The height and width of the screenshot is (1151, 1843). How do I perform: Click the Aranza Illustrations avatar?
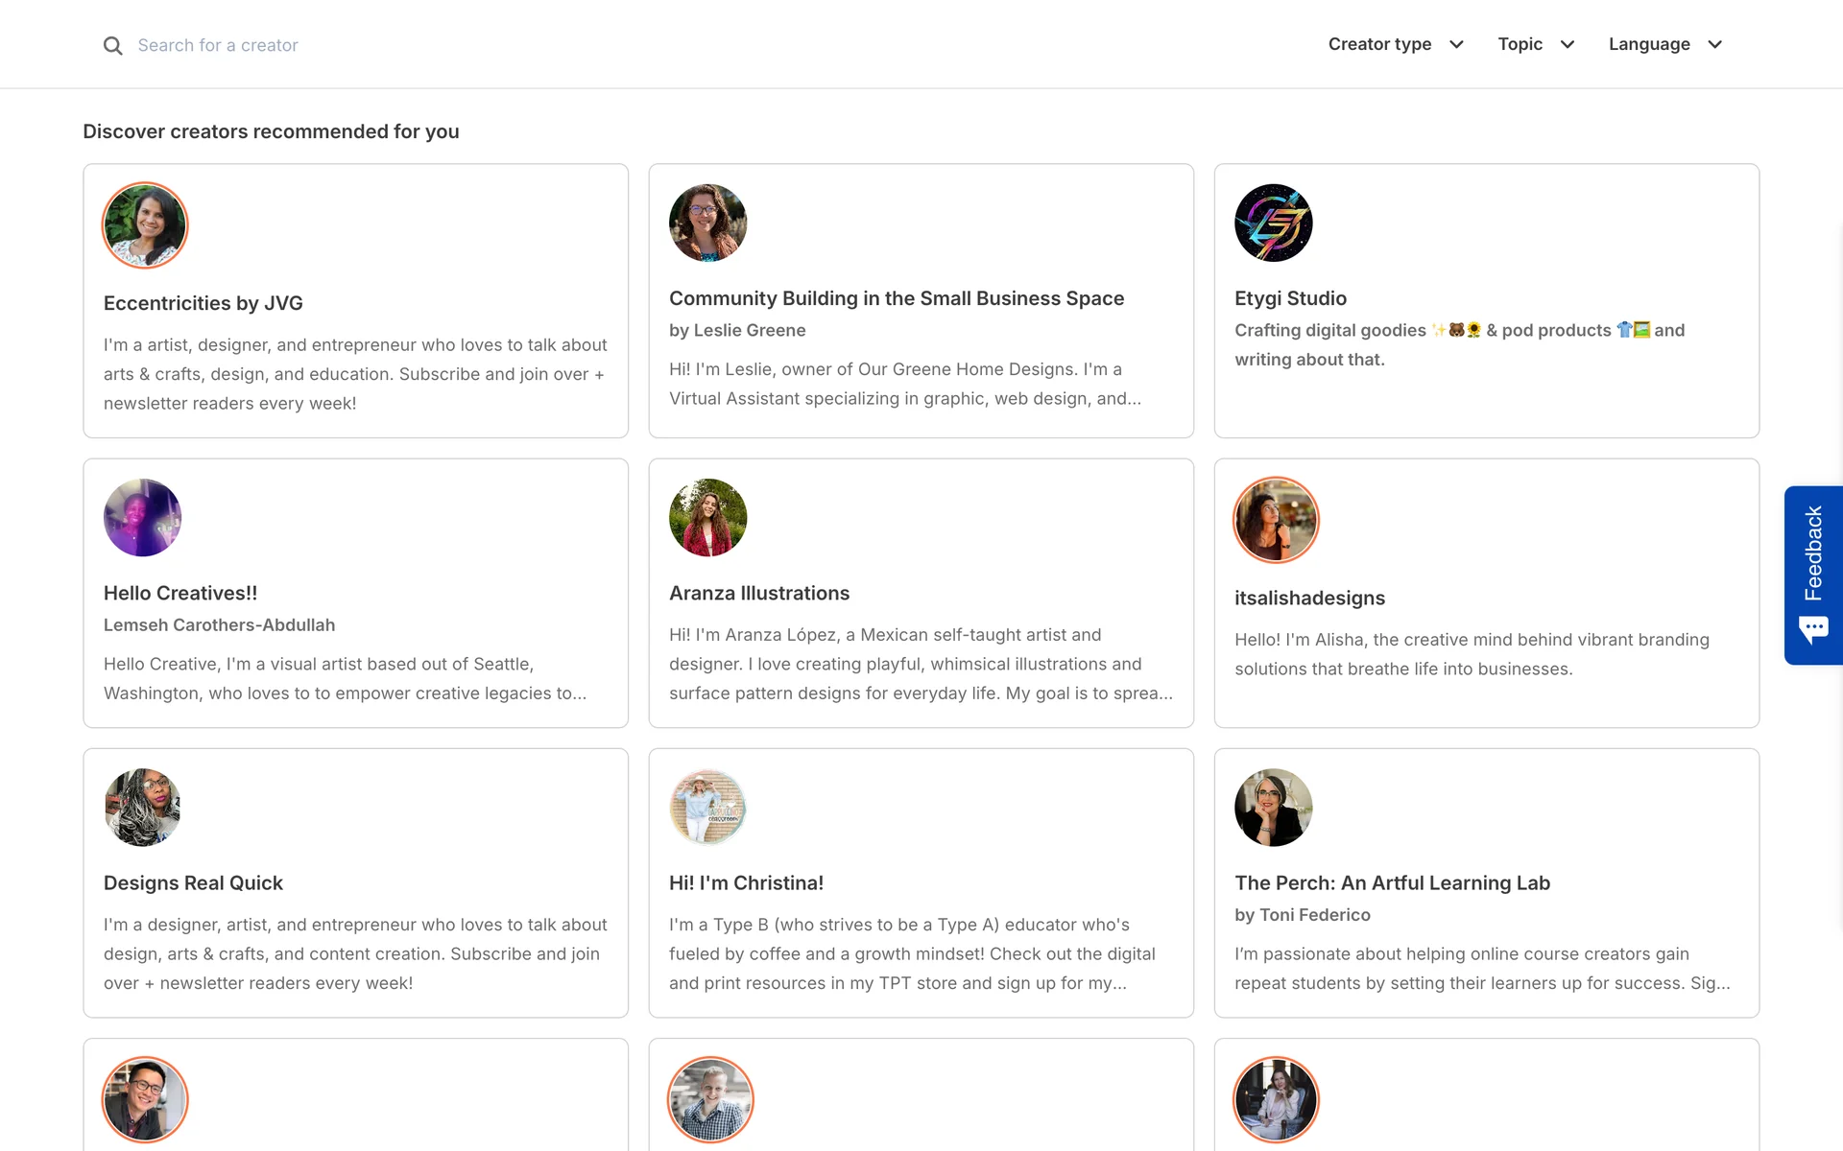707,518
